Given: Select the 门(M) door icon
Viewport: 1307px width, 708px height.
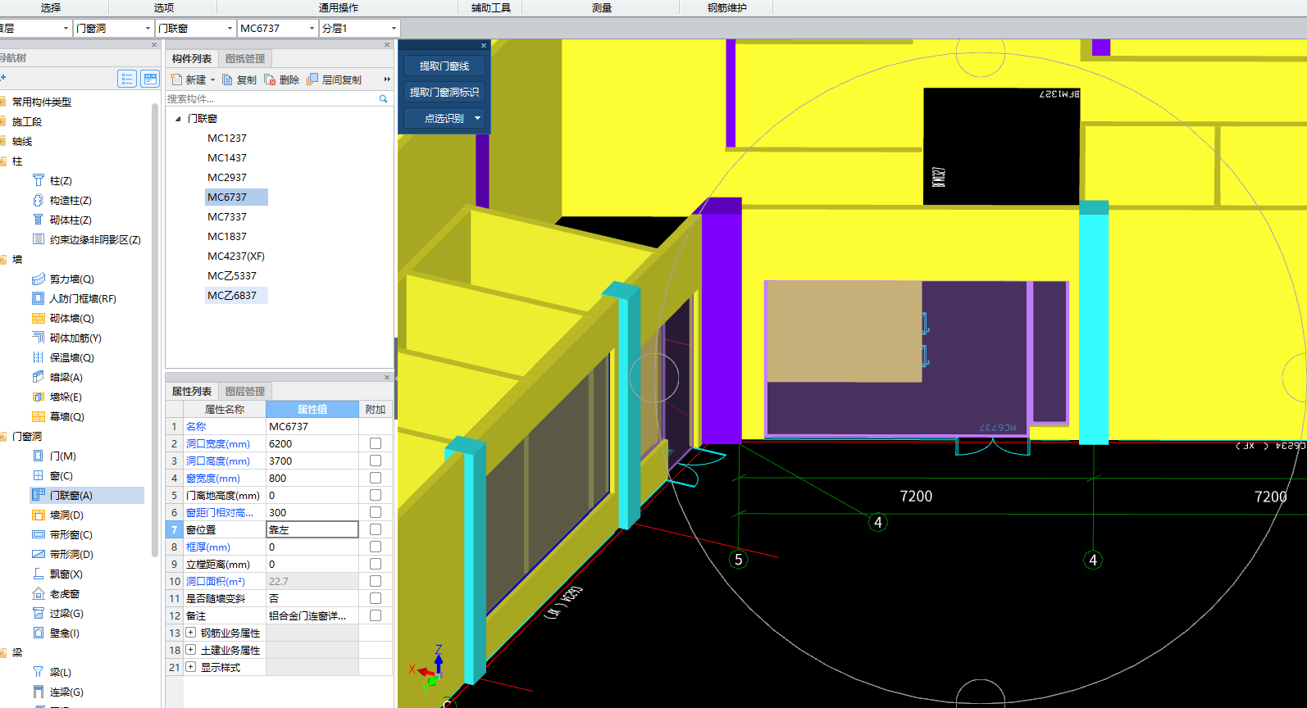Looking at the screenshot, I should 38,456.
